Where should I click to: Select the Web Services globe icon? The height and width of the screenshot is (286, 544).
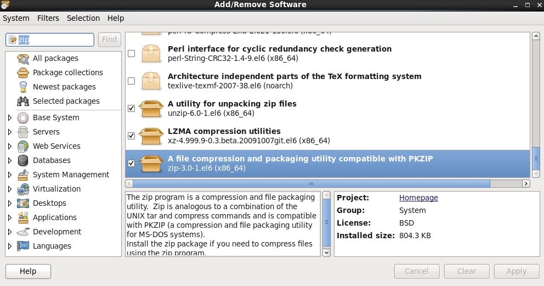click(23, 147)
